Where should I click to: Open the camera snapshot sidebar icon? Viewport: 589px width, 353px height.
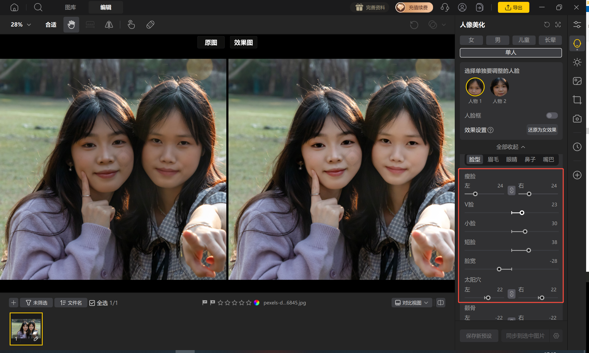click(577, 119)
